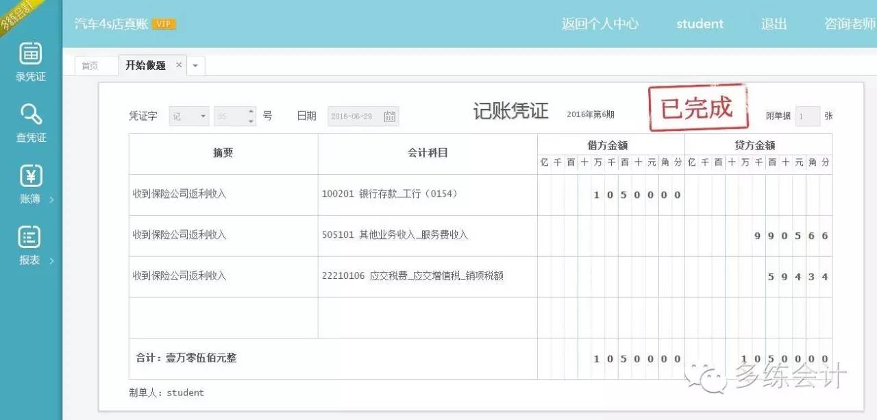877x420 pixels.
Task: Close the 开始做题 tab
Action: (178, 65)
